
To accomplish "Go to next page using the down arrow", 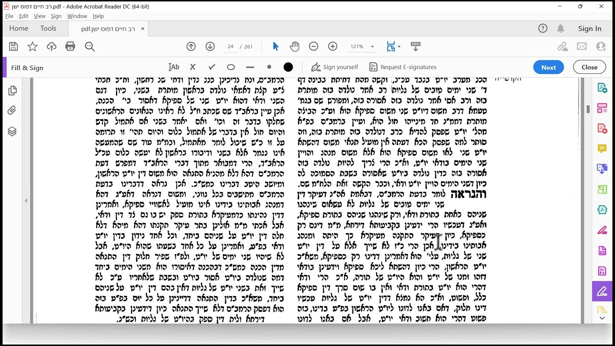I will 210,47.
